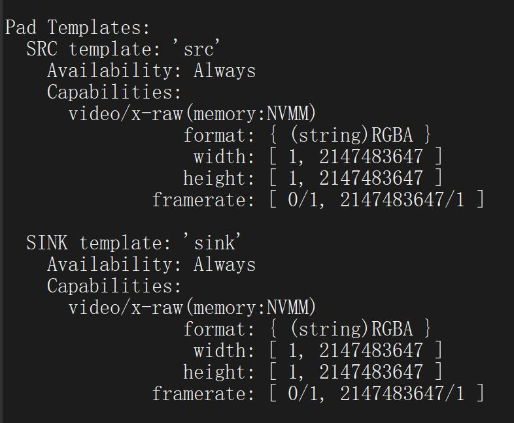Image resolution: width=514 pixels, height=423 pixels.
Task: Click the 2147483647/1 value in SINK framerate
Action: pos(402,394)
